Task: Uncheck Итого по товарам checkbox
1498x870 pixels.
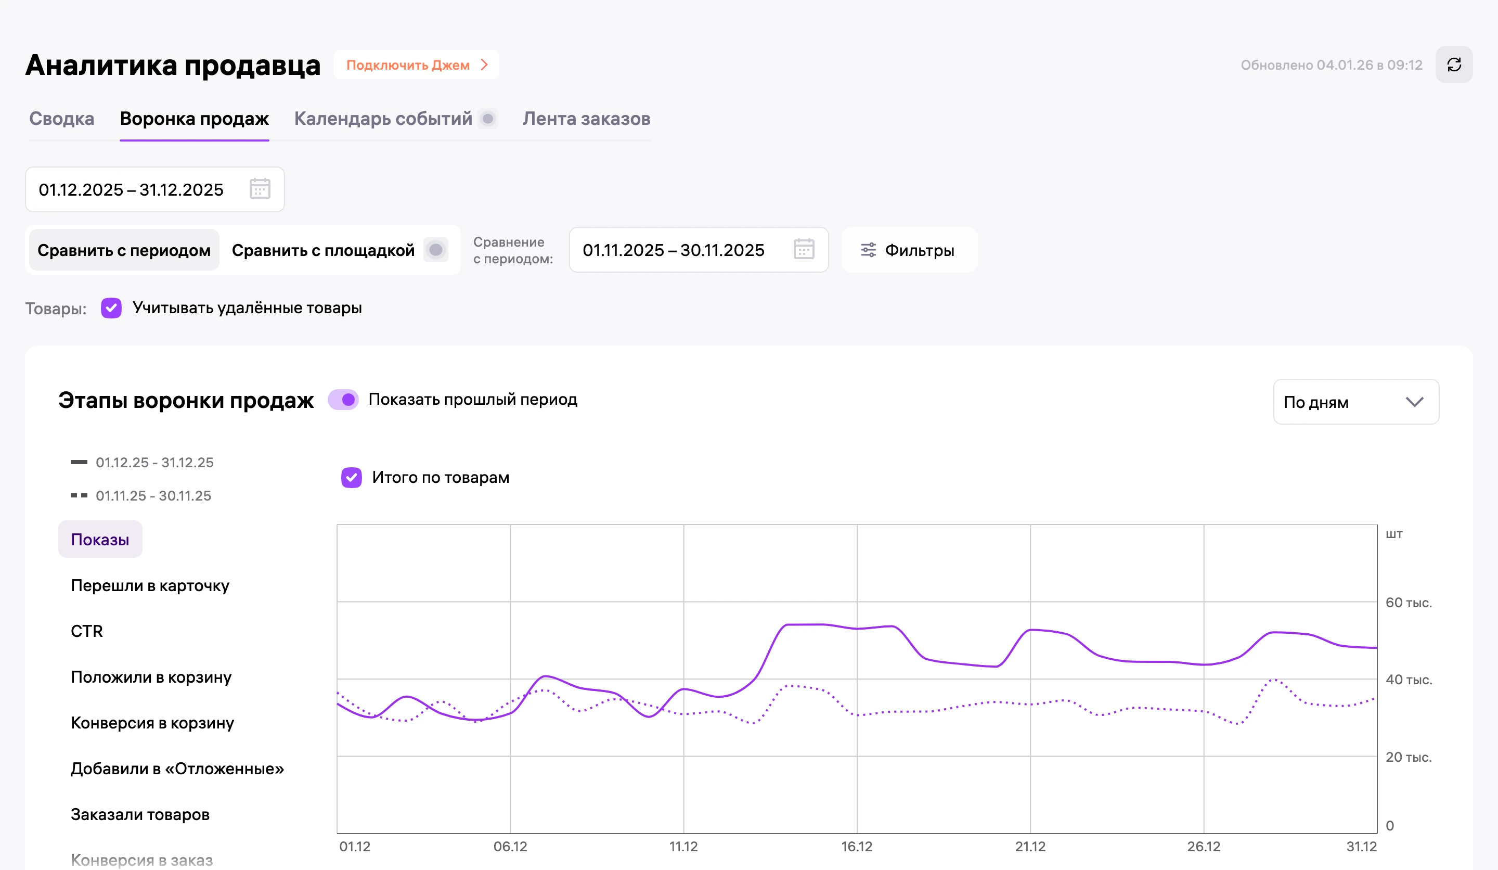Action: 351,478
